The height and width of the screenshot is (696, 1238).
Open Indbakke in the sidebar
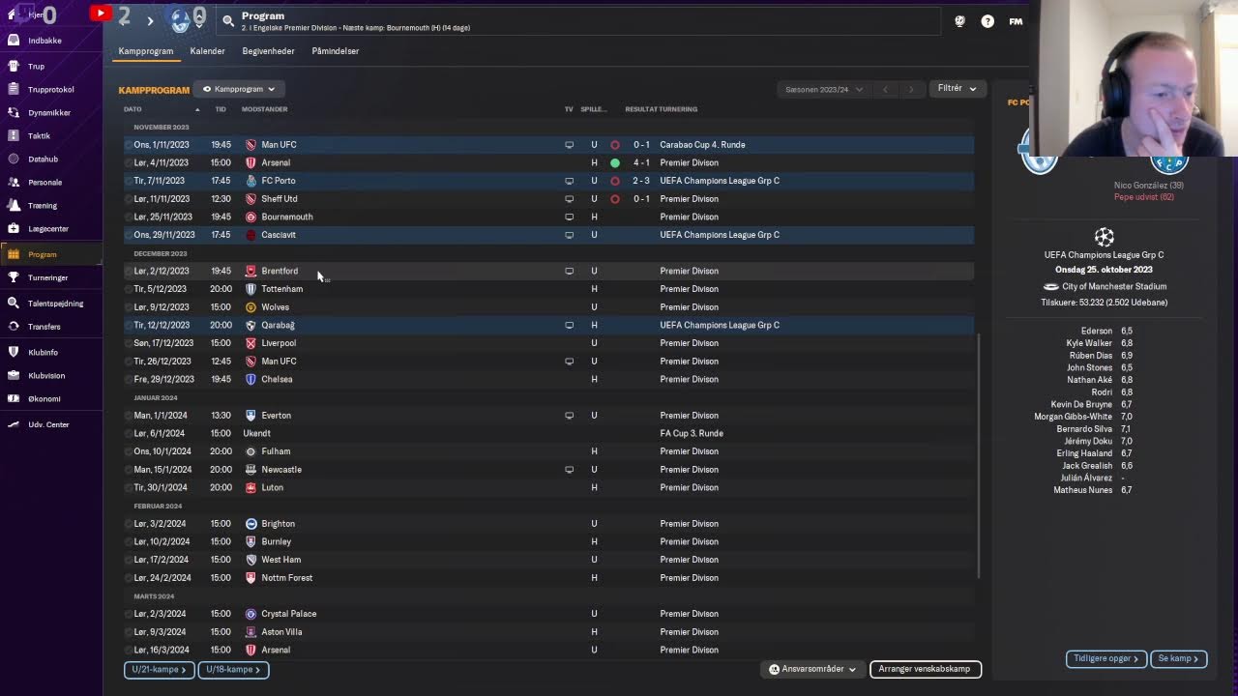pos(44,41)
